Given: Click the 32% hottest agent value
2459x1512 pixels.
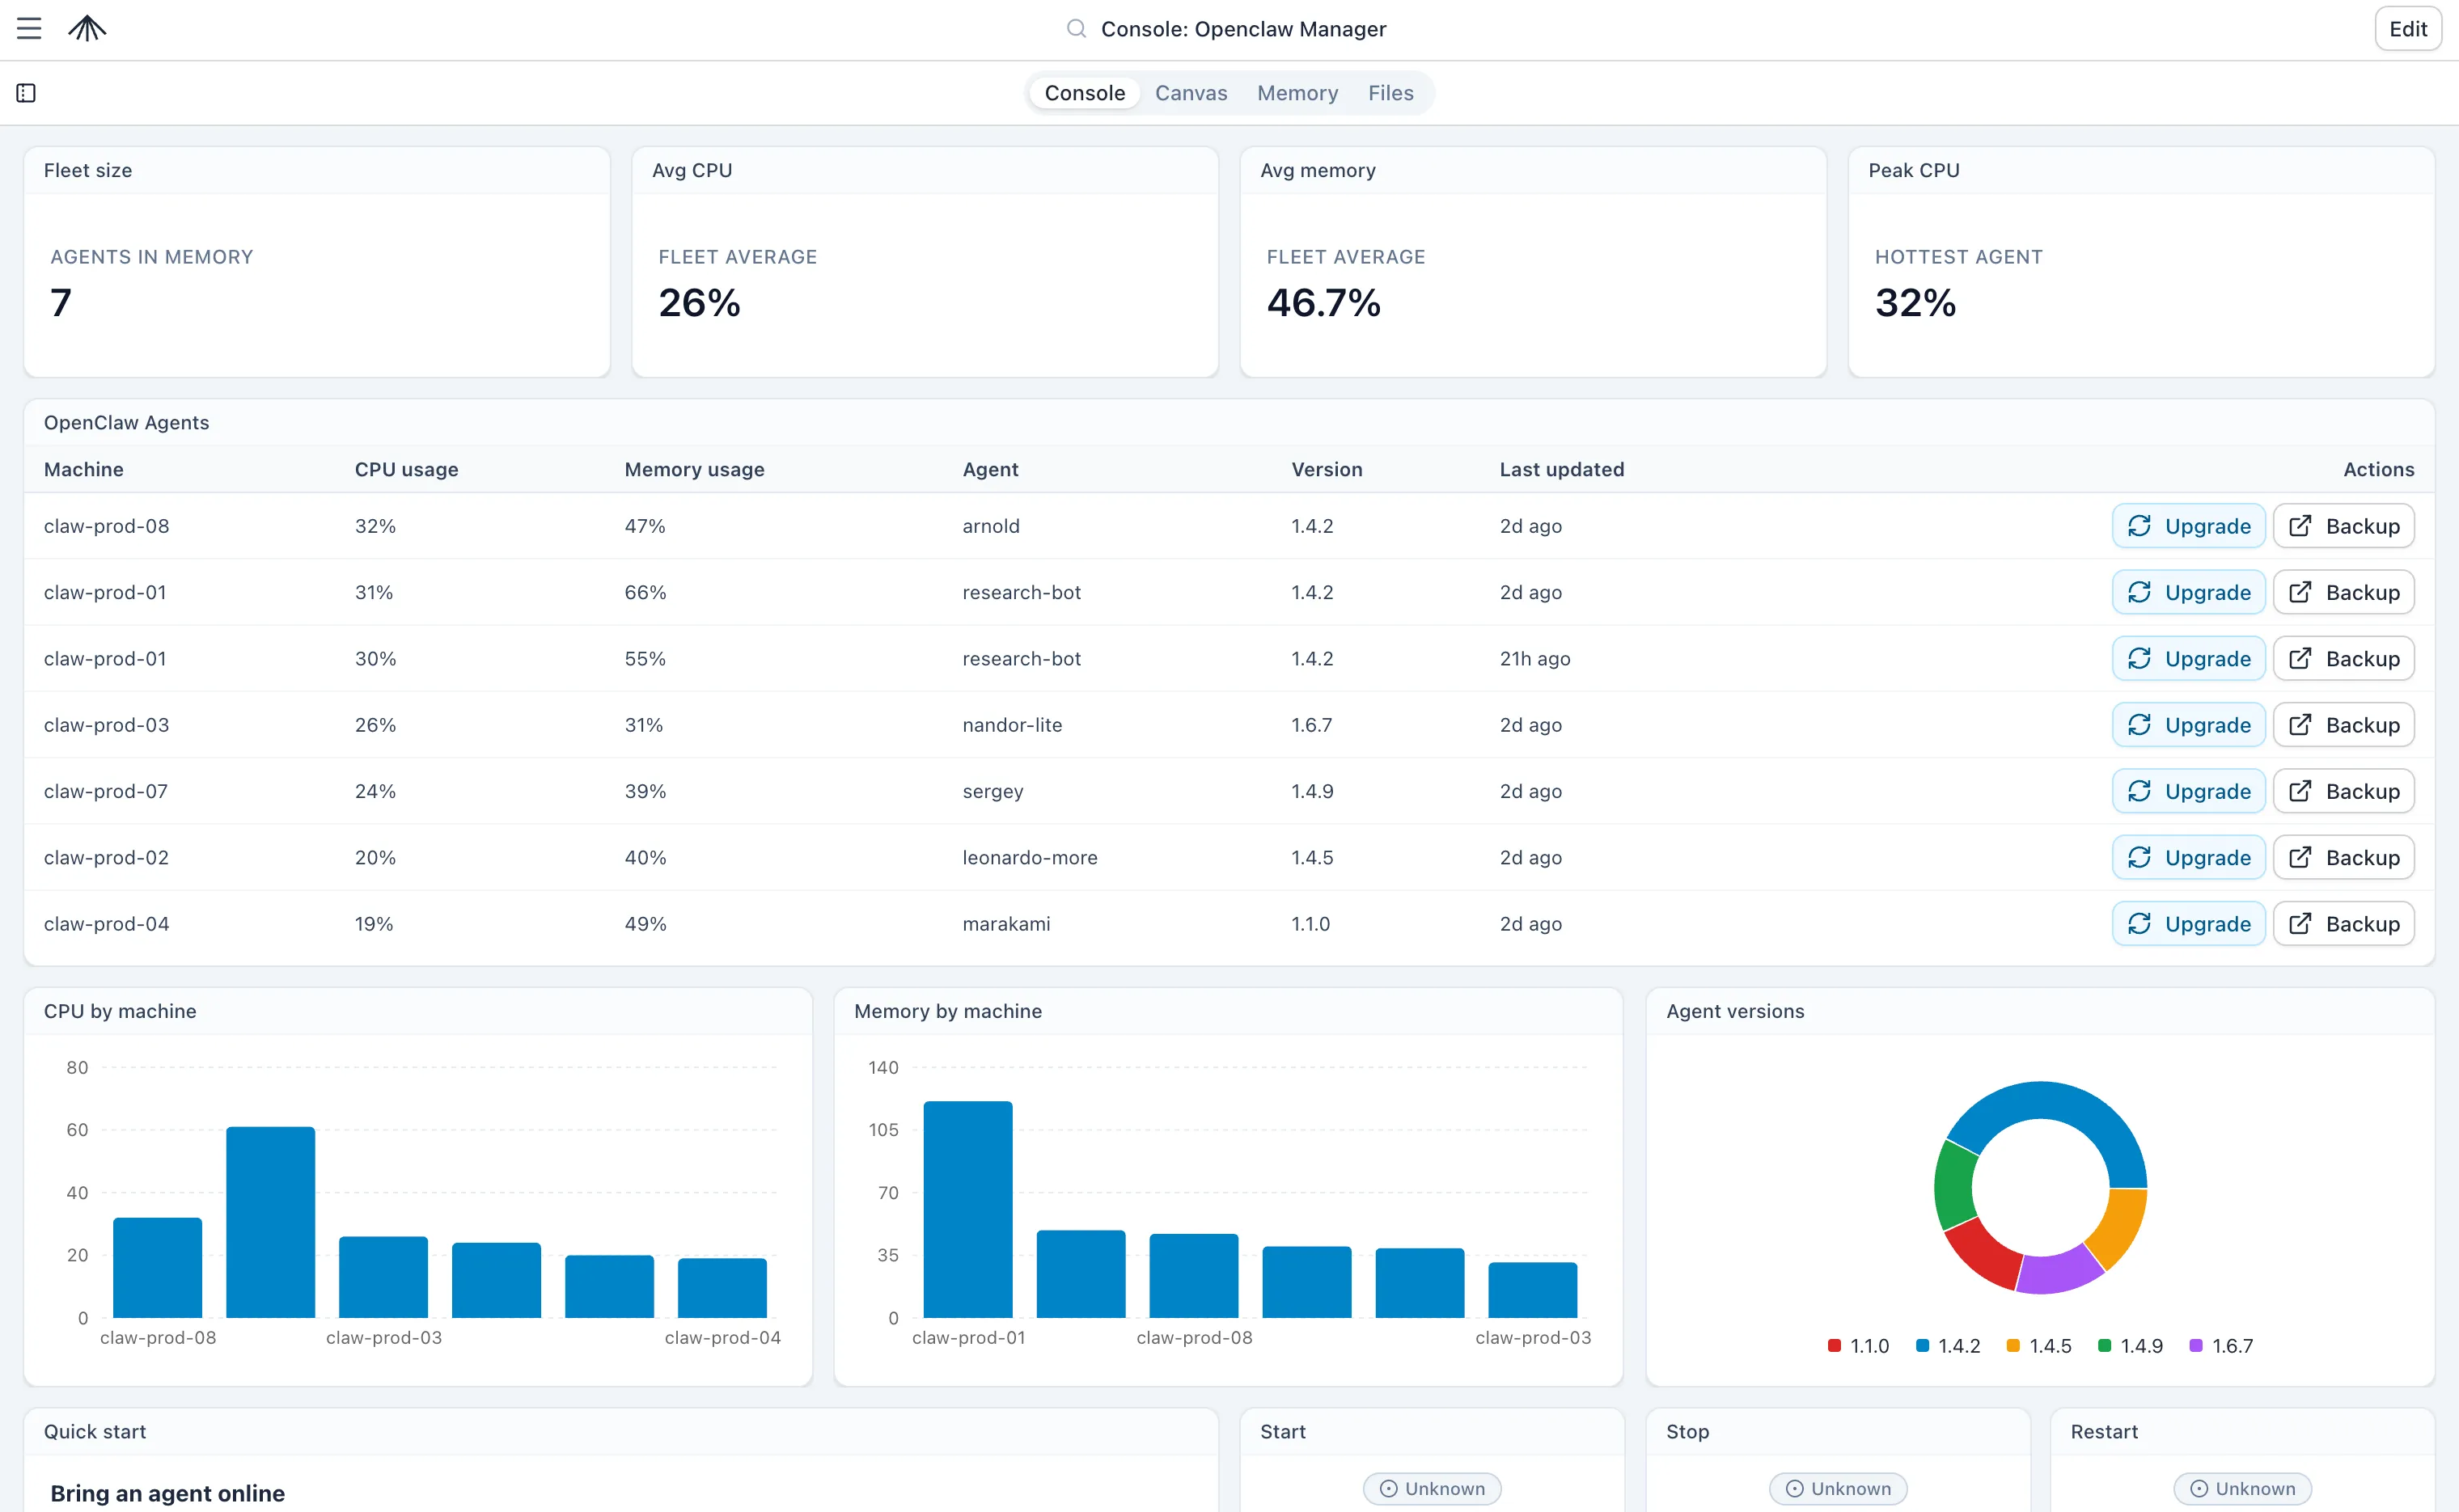Looking at the screenshot, I should 1915,303.
